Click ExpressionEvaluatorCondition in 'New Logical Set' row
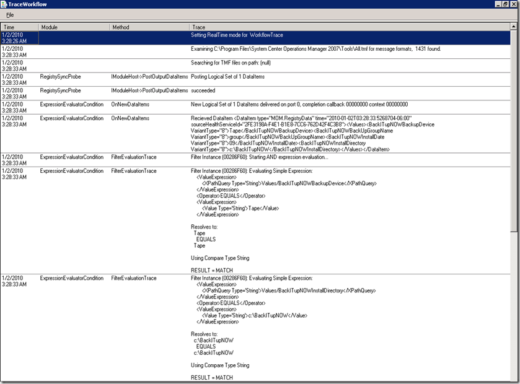Image resolution: width=520 pixels, height=384 pixels. pyautogui.click(x=72, y=105)
